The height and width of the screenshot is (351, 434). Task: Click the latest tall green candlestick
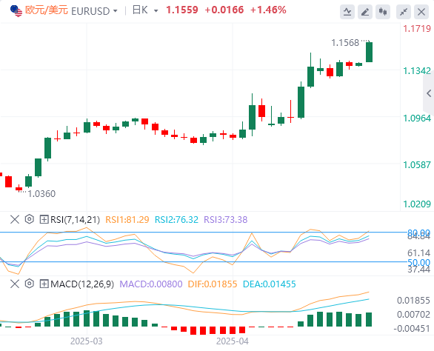tap(369, 52)
